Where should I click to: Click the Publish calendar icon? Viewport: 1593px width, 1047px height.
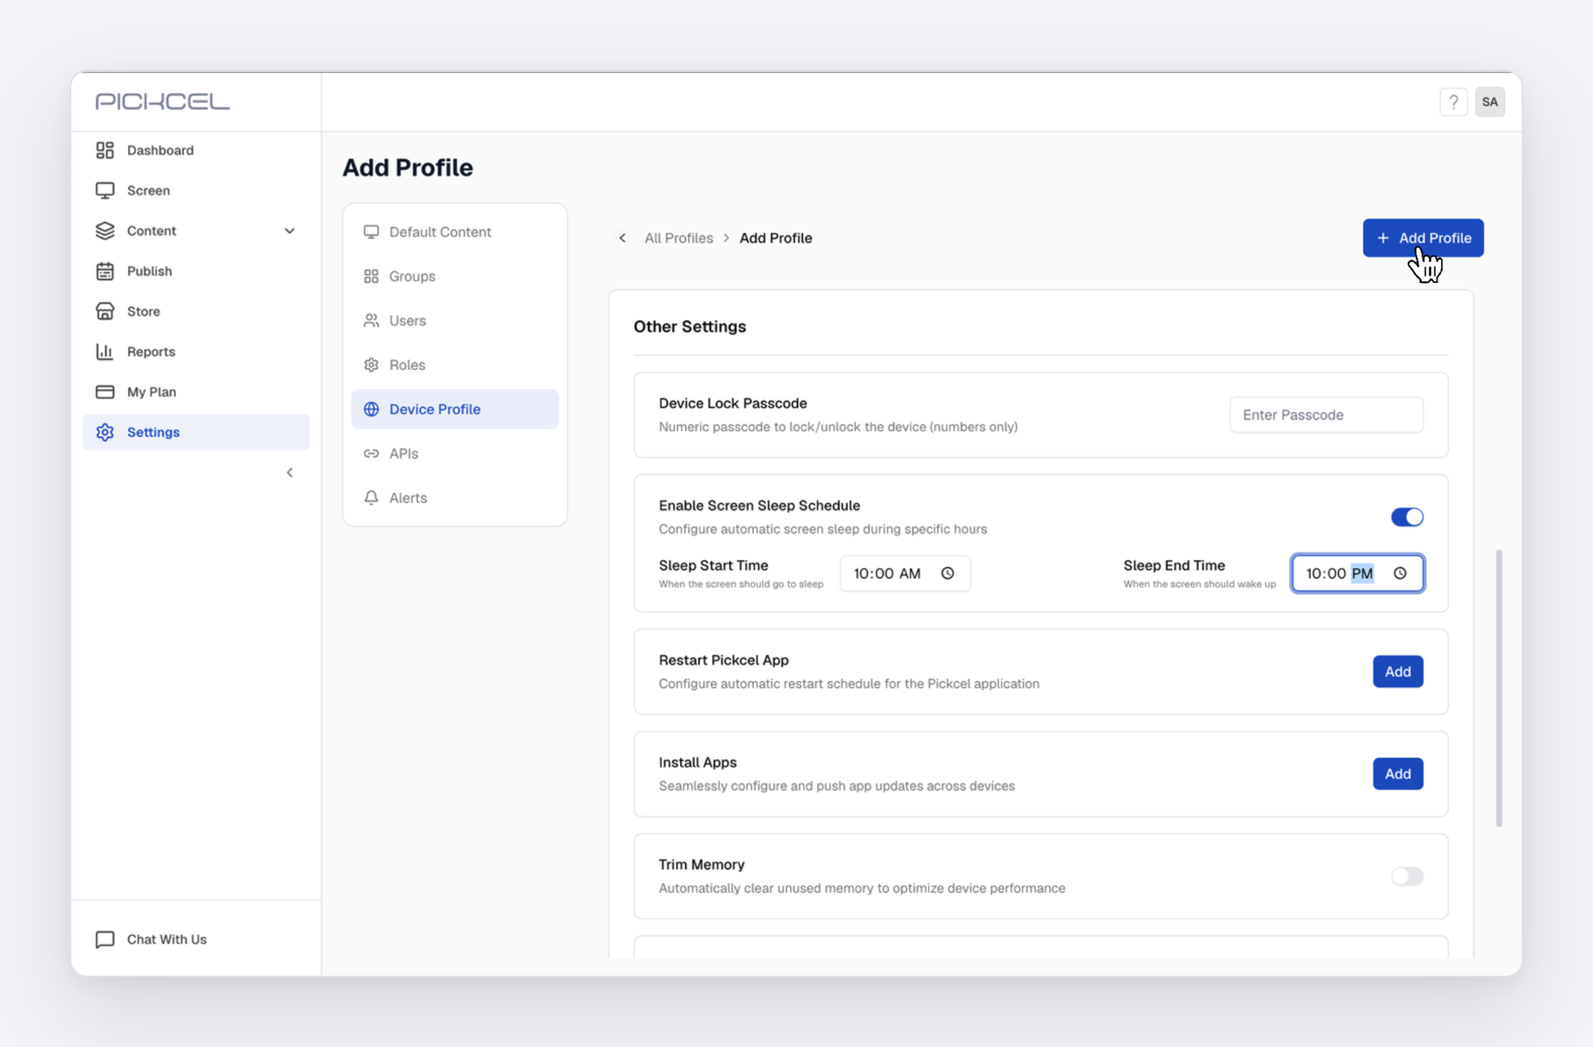pyautogui.click(x=105, y=270)
